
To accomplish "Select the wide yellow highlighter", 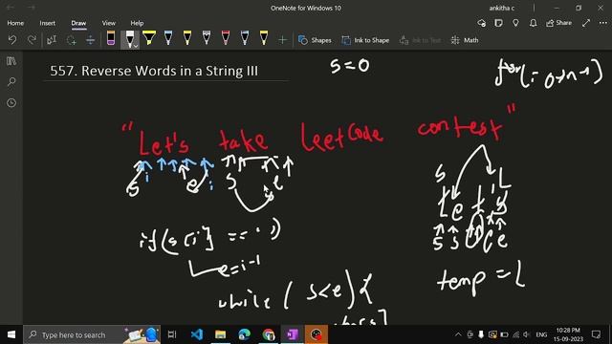I will click(x=149, y=38).
